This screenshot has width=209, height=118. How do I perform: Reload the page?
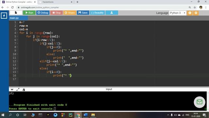point(12,8)
